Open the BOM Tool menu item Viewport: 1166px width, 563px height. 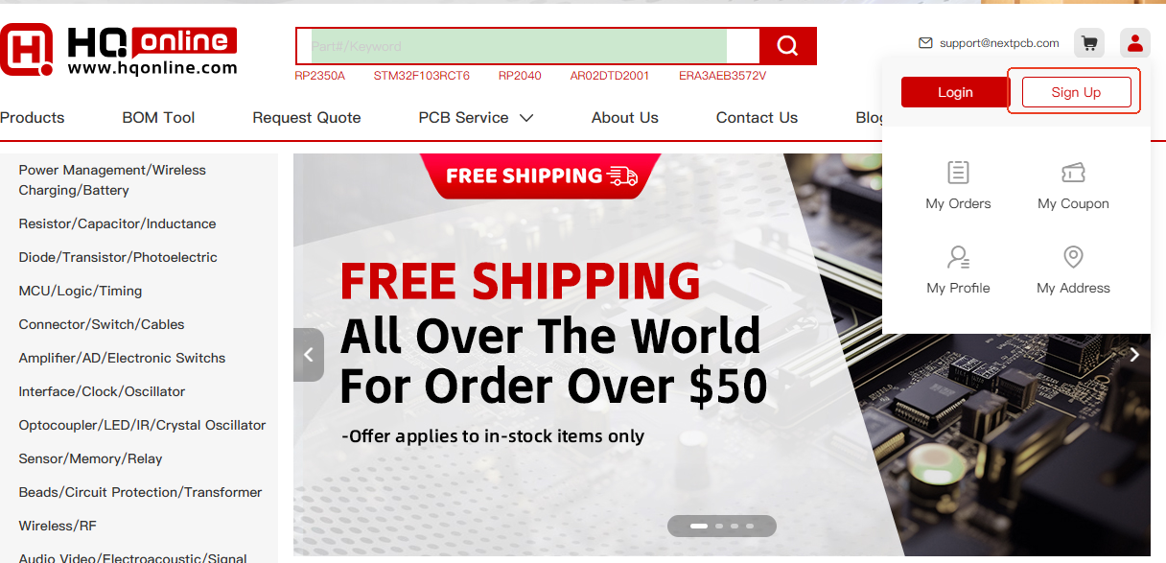(x=158, y=118)
